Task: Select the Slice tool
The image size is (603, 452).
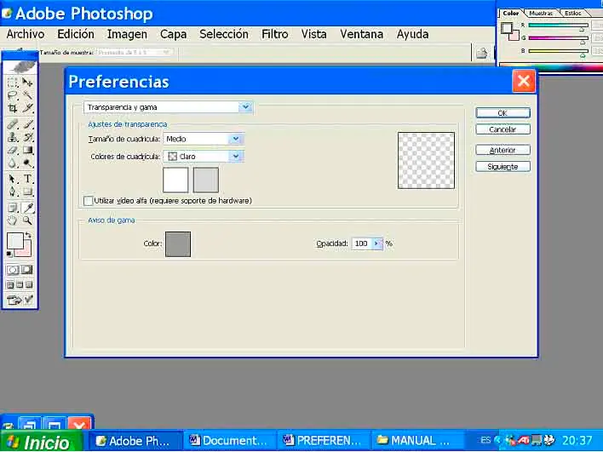Action: click(27, 108)
